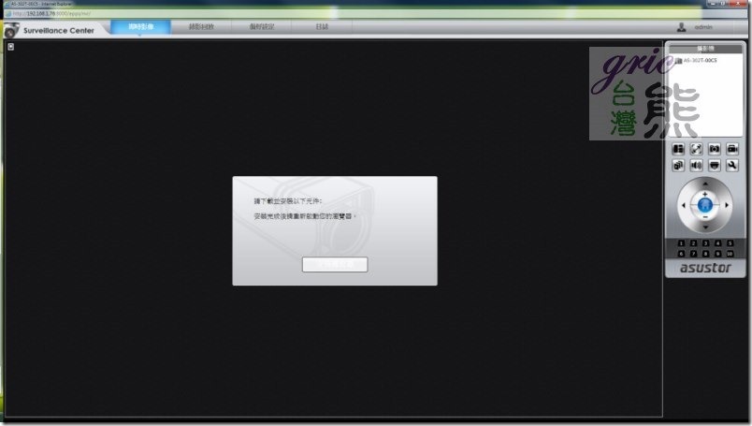The width and height of the screenshot is (752, 426).
Task: Take a snapshot with the camera icon
Action: coord(714,149)
